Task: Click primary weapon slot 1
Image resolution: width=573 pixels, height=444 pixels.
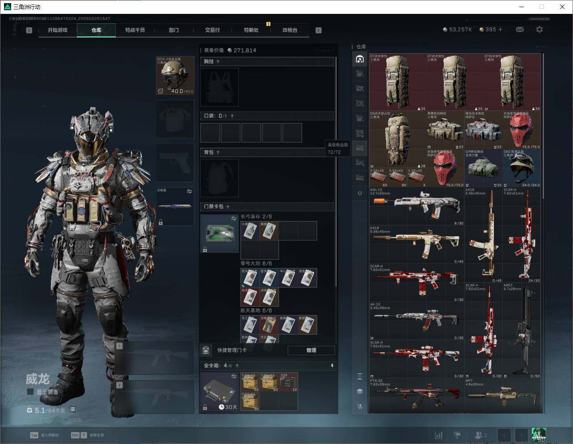Action: [x=154, y=358]
